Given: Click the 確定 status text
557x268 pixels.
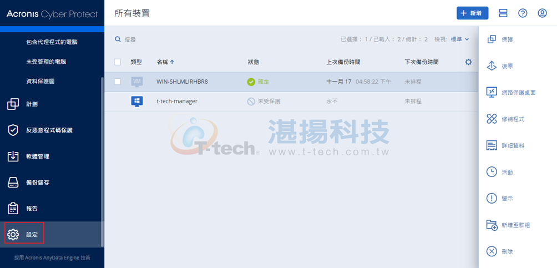Looking at the screenshot, I should [264, 82].
